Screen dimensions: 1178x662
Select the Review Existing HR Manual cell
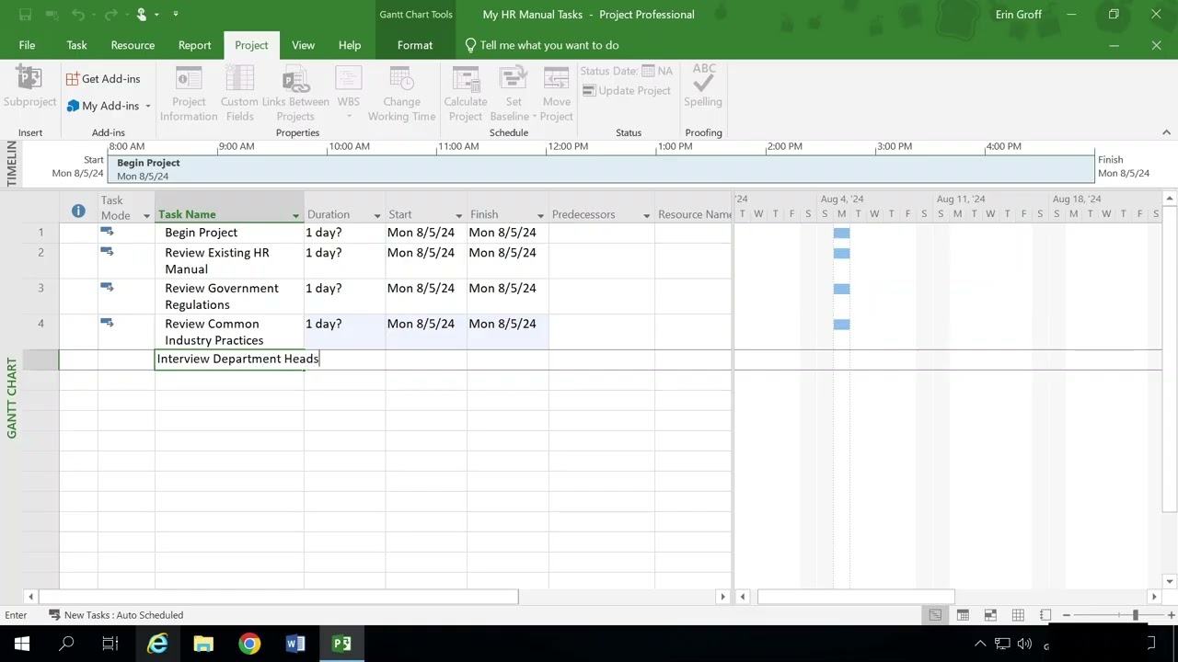coord(229,261)
